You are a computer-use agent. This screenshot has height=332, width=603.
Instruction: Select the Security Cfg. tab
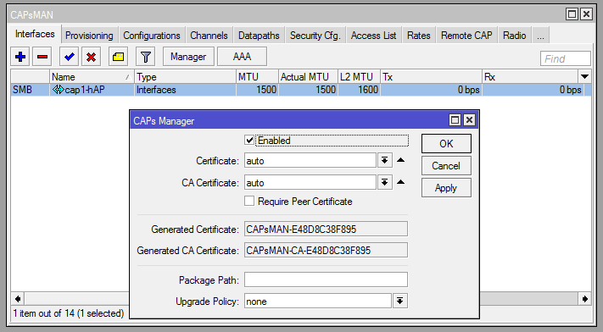[x=315, y=36]
